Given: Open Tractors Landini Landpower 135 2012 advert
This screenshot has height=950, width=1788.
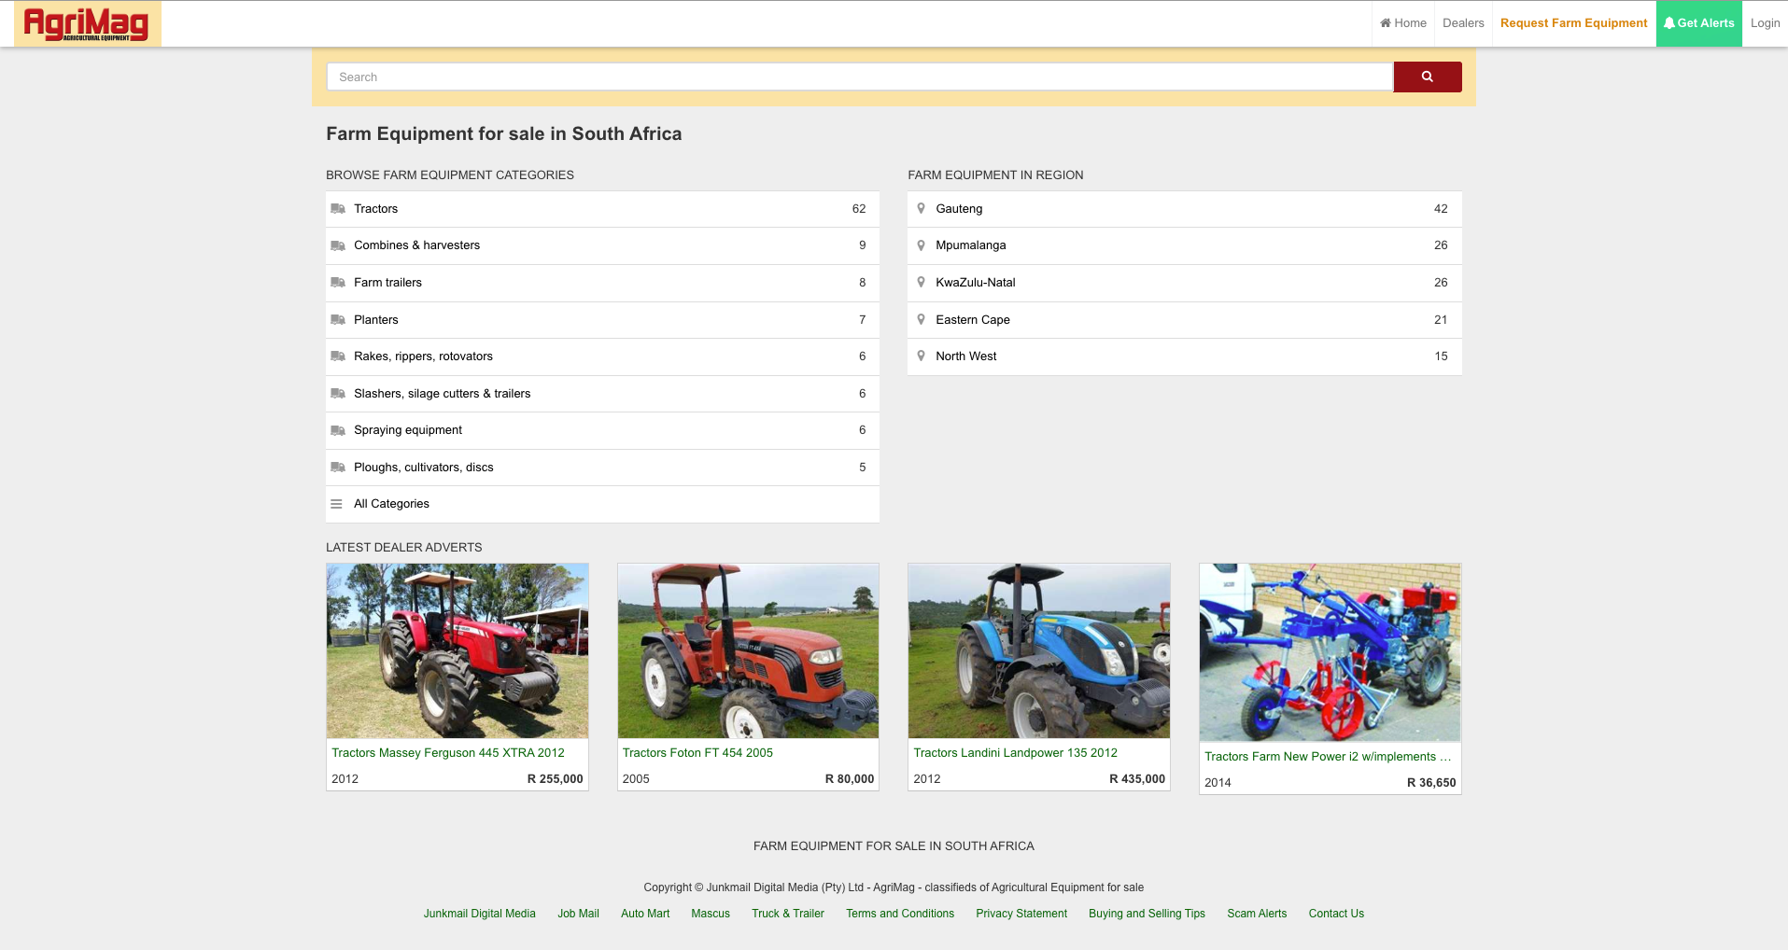Looking at the screenshot, I should (x=1015, y=753).
